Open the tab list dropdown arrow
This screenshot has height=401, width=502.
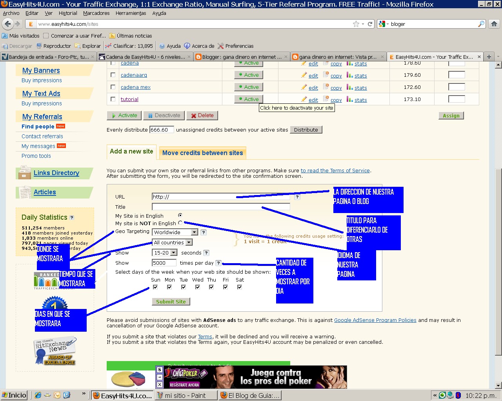498,57
